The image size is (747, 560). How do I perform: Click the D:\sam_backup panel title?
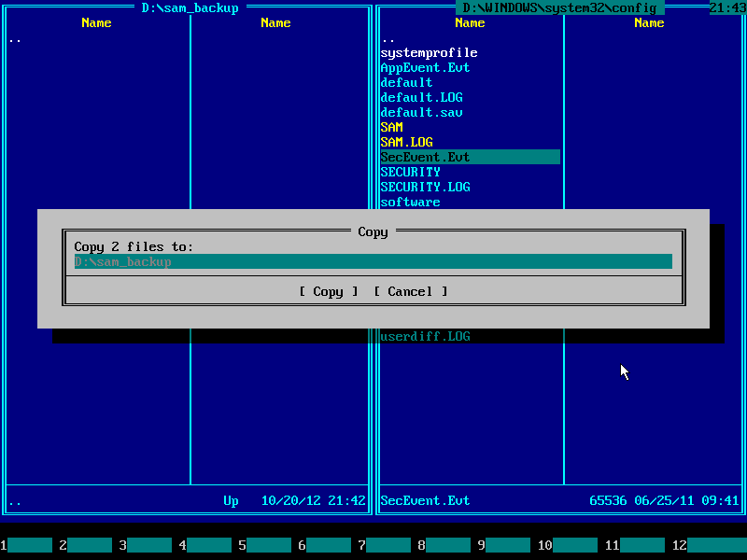tap(190, 8)
